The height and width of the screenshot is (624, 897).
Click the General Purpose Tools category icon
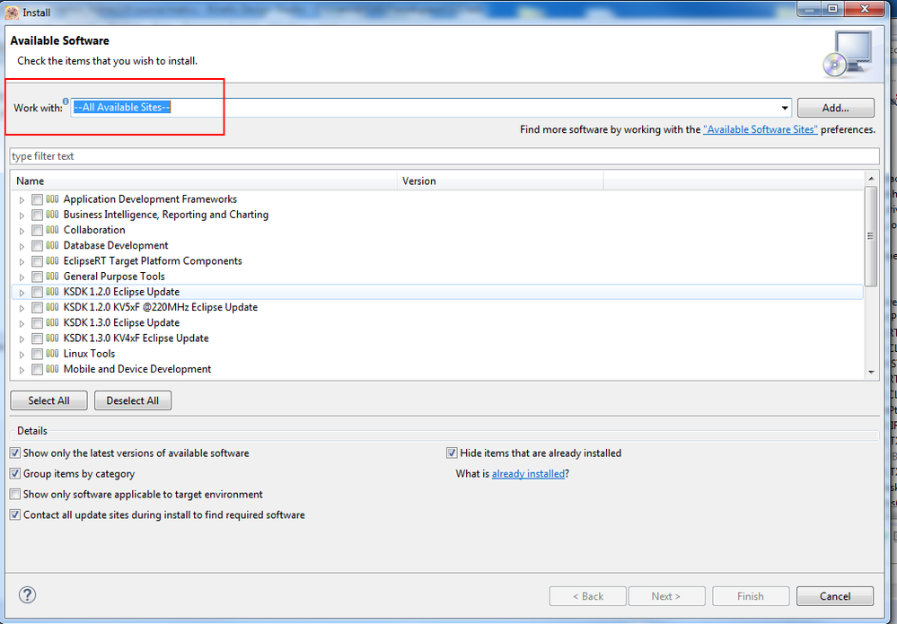(52, 277)
